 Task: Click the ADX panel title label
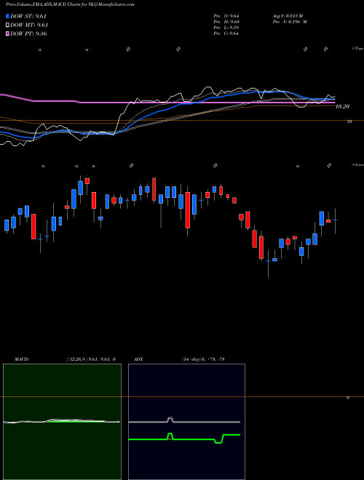pyautogui.click(x=139, y=359)
